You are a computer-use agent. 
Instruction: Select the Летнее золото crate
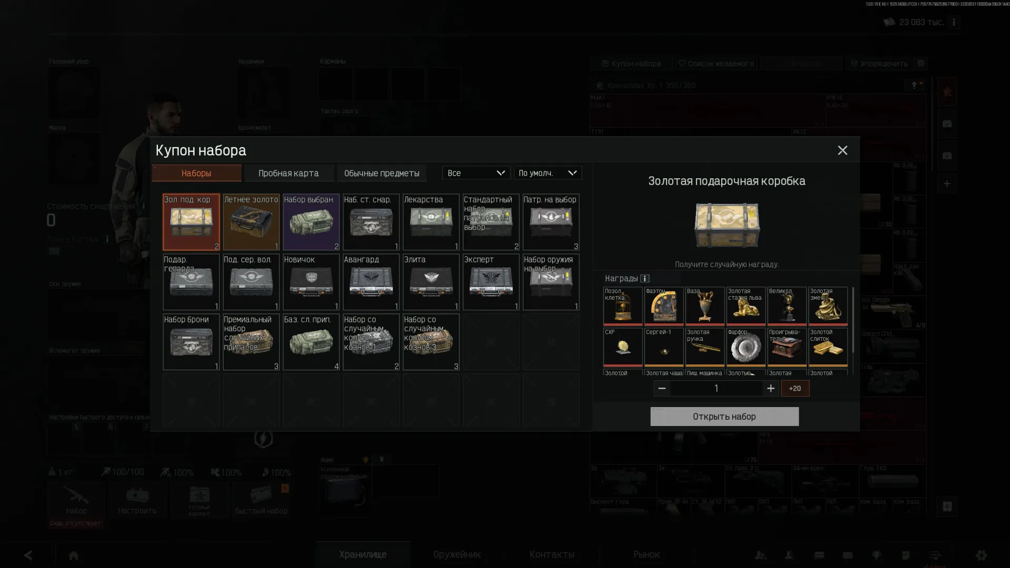click(x=251, y=222)
